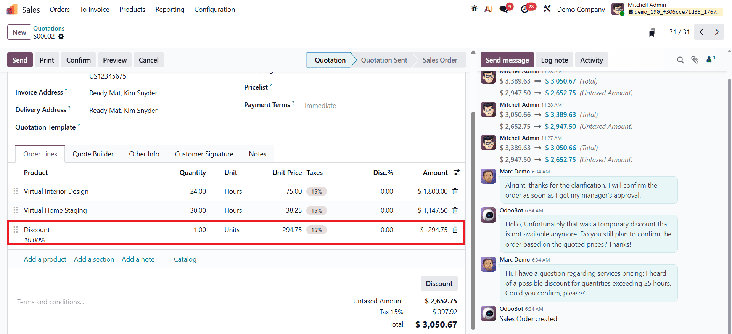Edit unit price 38.25 of Home Staging
Image resolution: width=732 pixels, height=334 pixels.
pyautogui.click(x=294, y=210)
